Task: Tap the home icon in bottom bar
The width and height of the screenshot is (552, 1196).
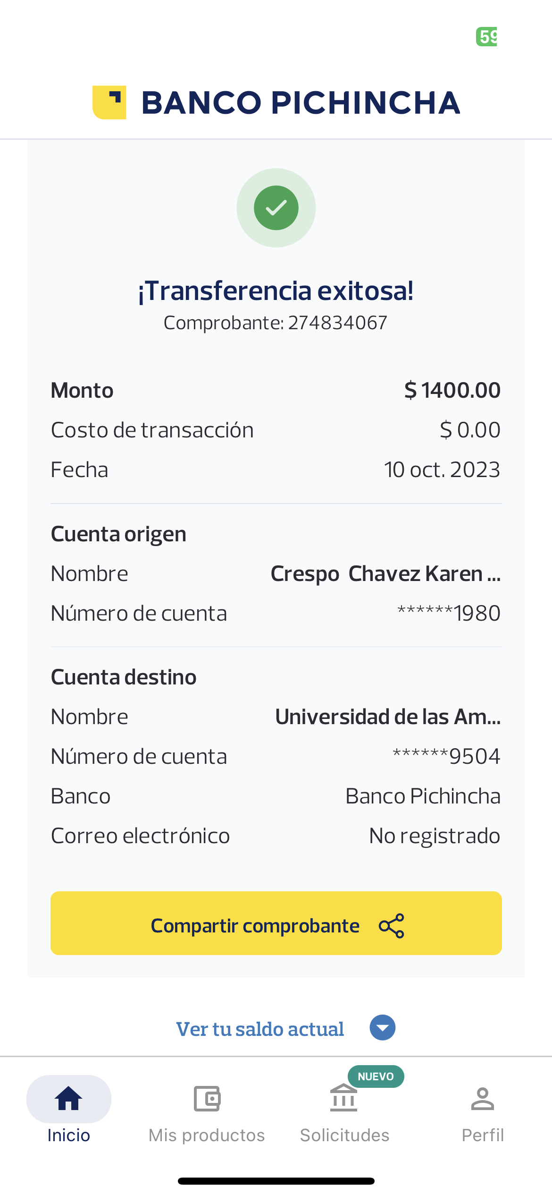Action: (x=69, y=1098)
